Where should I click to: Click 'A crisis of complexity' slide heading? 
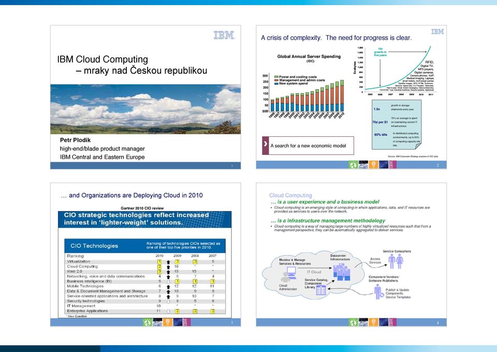(x=337, y=38)
